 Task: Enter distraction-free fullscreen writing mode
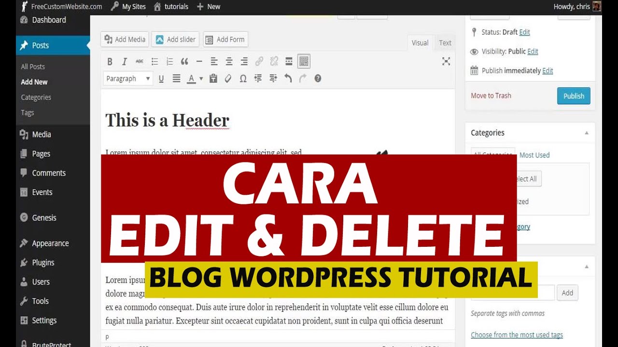(x=446, y=61)
